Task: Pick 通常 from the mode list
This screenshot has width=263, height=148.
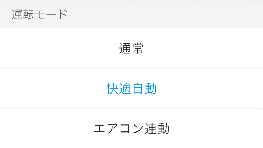Action: point(131,49)
